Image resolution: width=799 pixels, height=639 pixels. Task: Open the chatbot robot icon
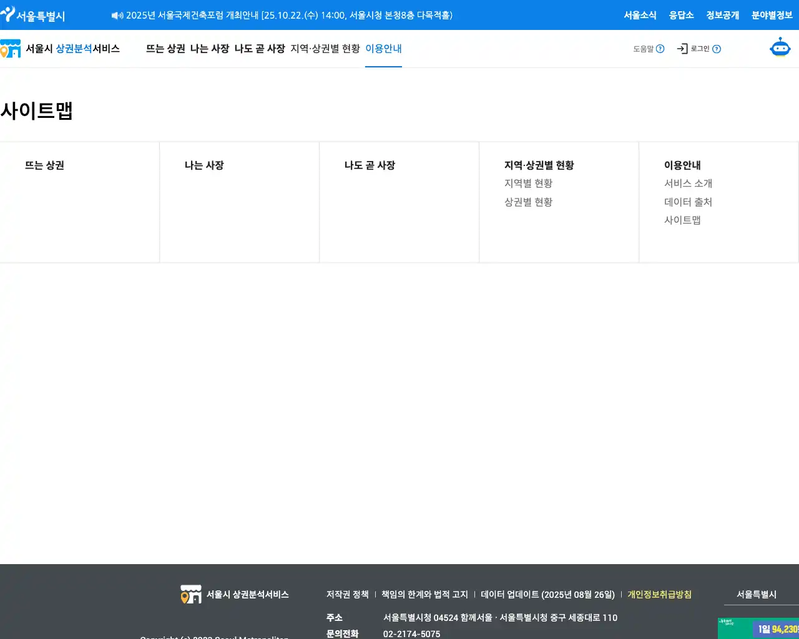click(780, 48)
